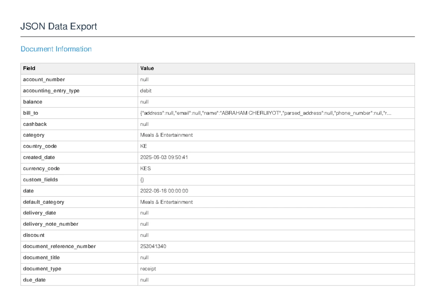Click the JSON Data Export title
Viewport: 435px width, 308px height.
[x=59, y=26]
